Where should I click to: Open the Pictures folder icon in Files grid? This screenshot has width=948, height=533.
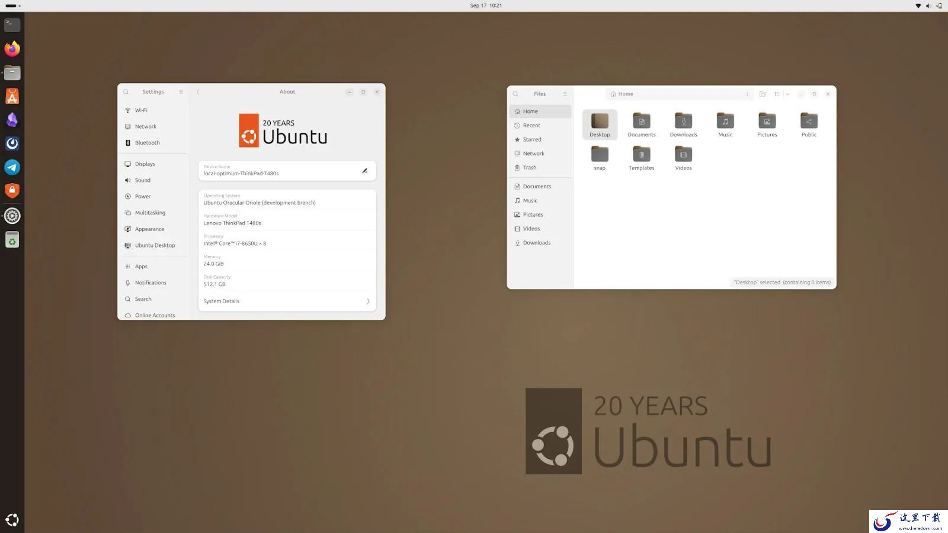(x=767, y=125)
